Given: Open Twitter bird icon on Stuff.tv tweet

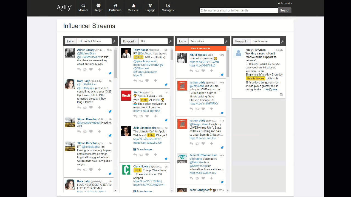Looking at the screenshot, I should coord(166,120).
